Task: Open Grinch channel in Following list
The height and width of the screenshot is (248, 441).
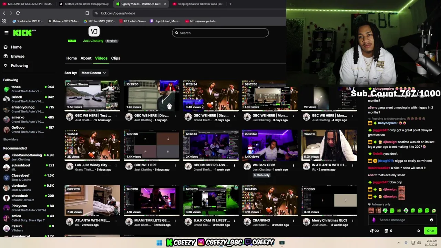Action: pyautogui.click(x=29, y=99)
